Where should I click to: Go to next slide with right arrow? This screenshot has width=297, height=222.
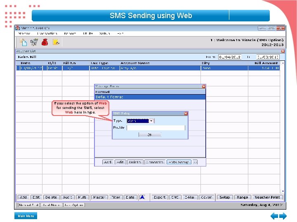point(283,216)
